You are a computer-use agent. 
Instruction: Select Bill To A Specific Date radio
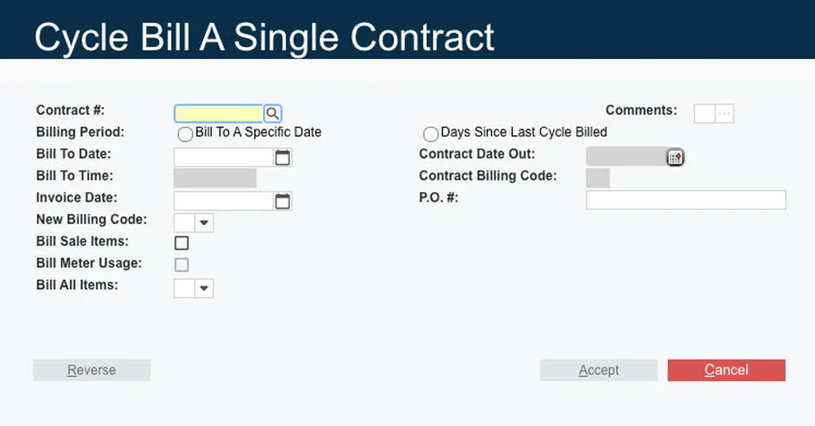coord(185,135)
